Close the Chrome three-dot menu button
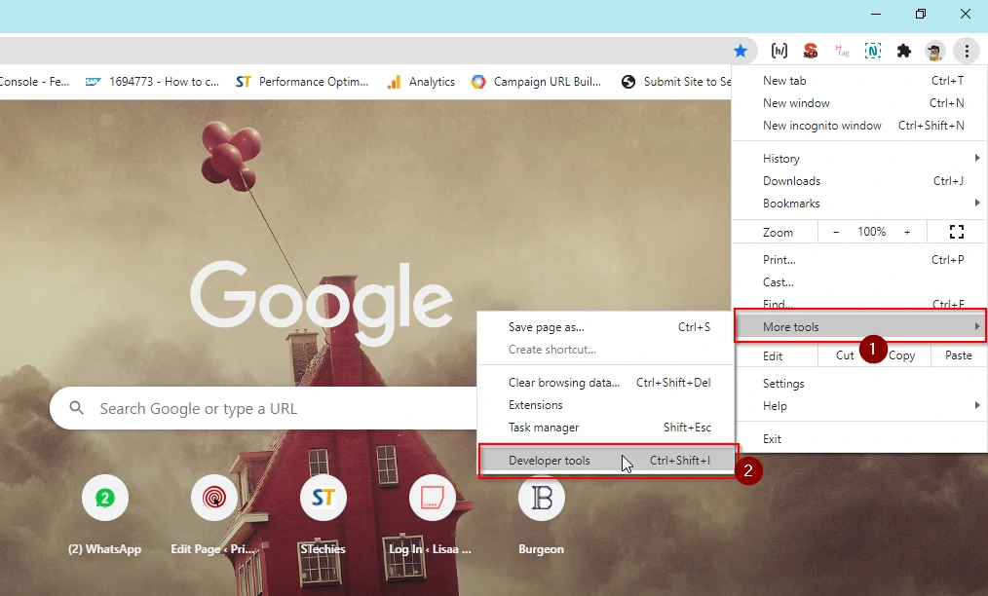Image resolution: width=988 pixels, height=596 pixels. pyautogui.click(x=967, y=51)
